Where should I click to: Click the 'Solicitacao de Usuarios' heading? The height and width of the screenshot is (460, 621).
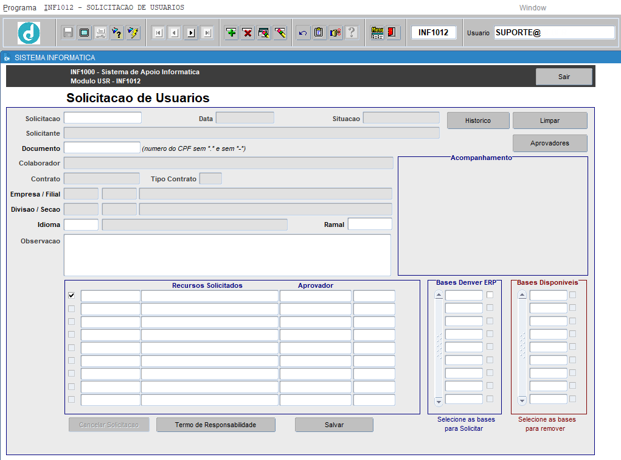(138, 98)
